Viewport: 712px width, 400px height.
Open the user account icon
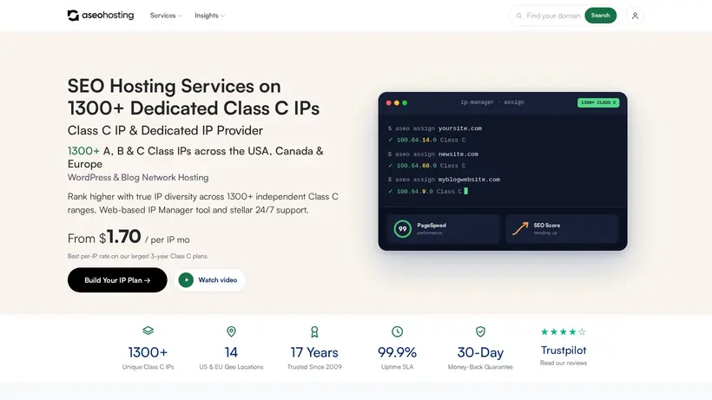click(635, 16)
